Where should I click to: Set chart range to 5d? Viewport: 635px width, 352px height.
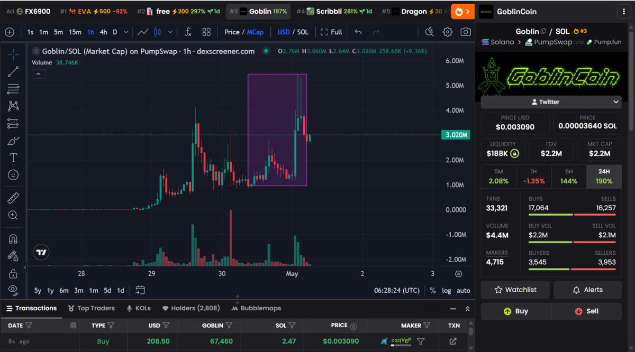coord(107,290)
